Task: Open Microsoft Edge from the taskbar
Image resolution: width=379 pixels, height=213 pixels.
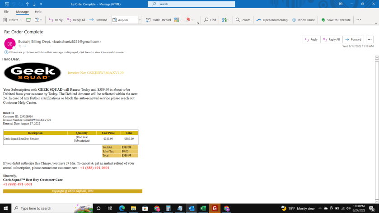Action: click(122, 208)
